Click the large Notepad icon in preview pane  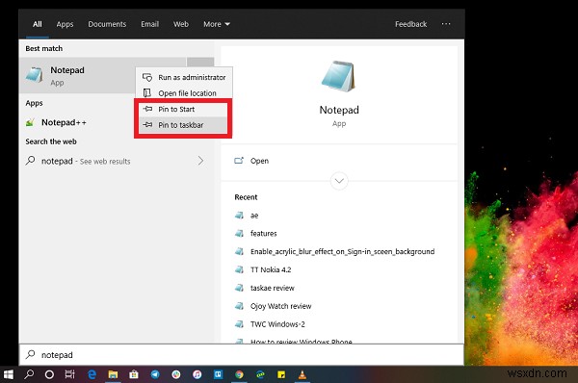[x=338, y=76]
